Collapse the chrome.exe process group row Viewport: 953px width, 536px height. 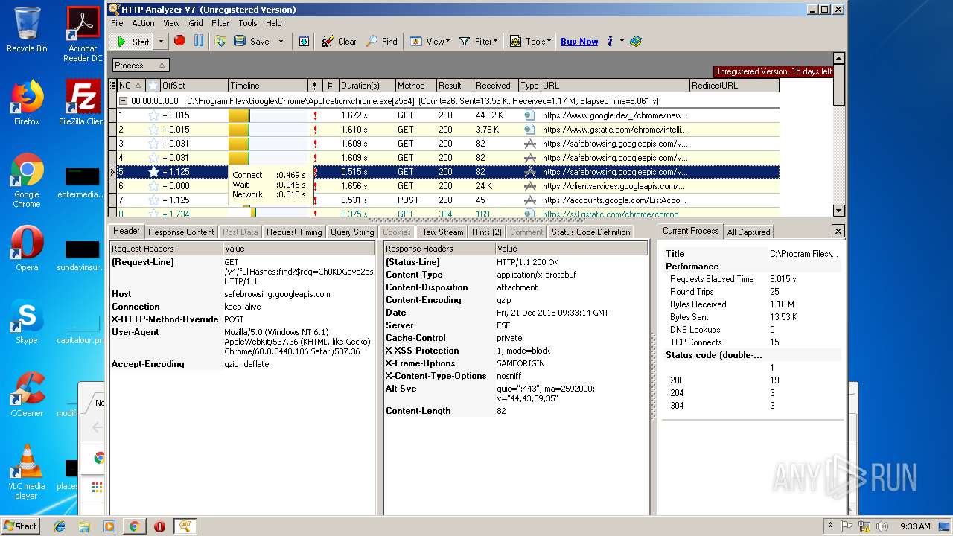pos(124,100)
